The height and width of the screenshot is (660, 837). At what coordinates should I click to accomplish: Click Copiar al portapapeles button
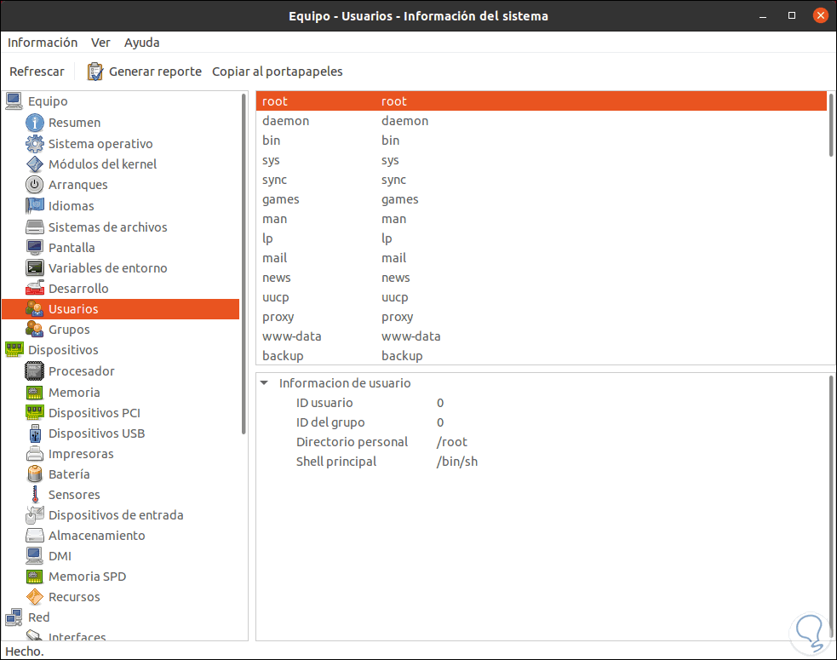[x=277, y=72]
